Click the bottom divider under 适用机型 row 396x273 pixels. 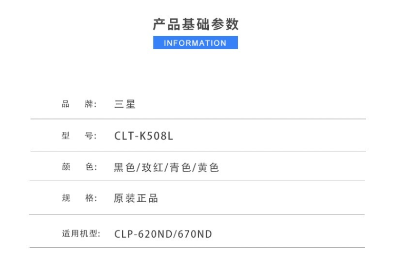[x=197, y=247]
